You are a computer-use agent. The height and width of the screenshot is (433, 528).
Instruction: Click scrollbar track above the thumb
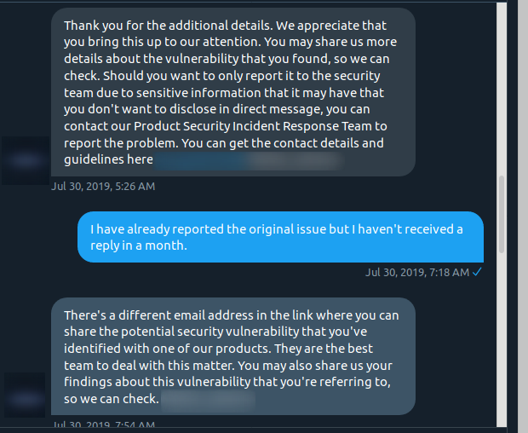pyautogui.click(x=502, y=89)
